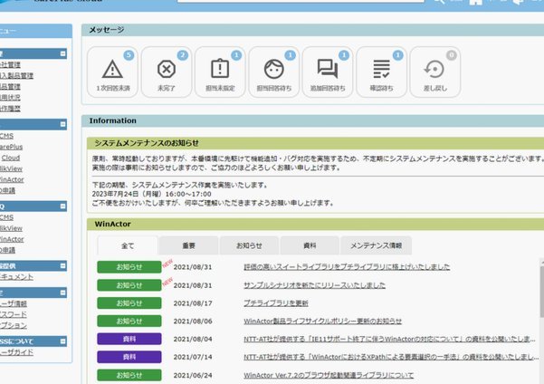This screenshot has height=384, width=544.
Task: Open 操作履歴 in the sidebar
Action: point(10,109)
